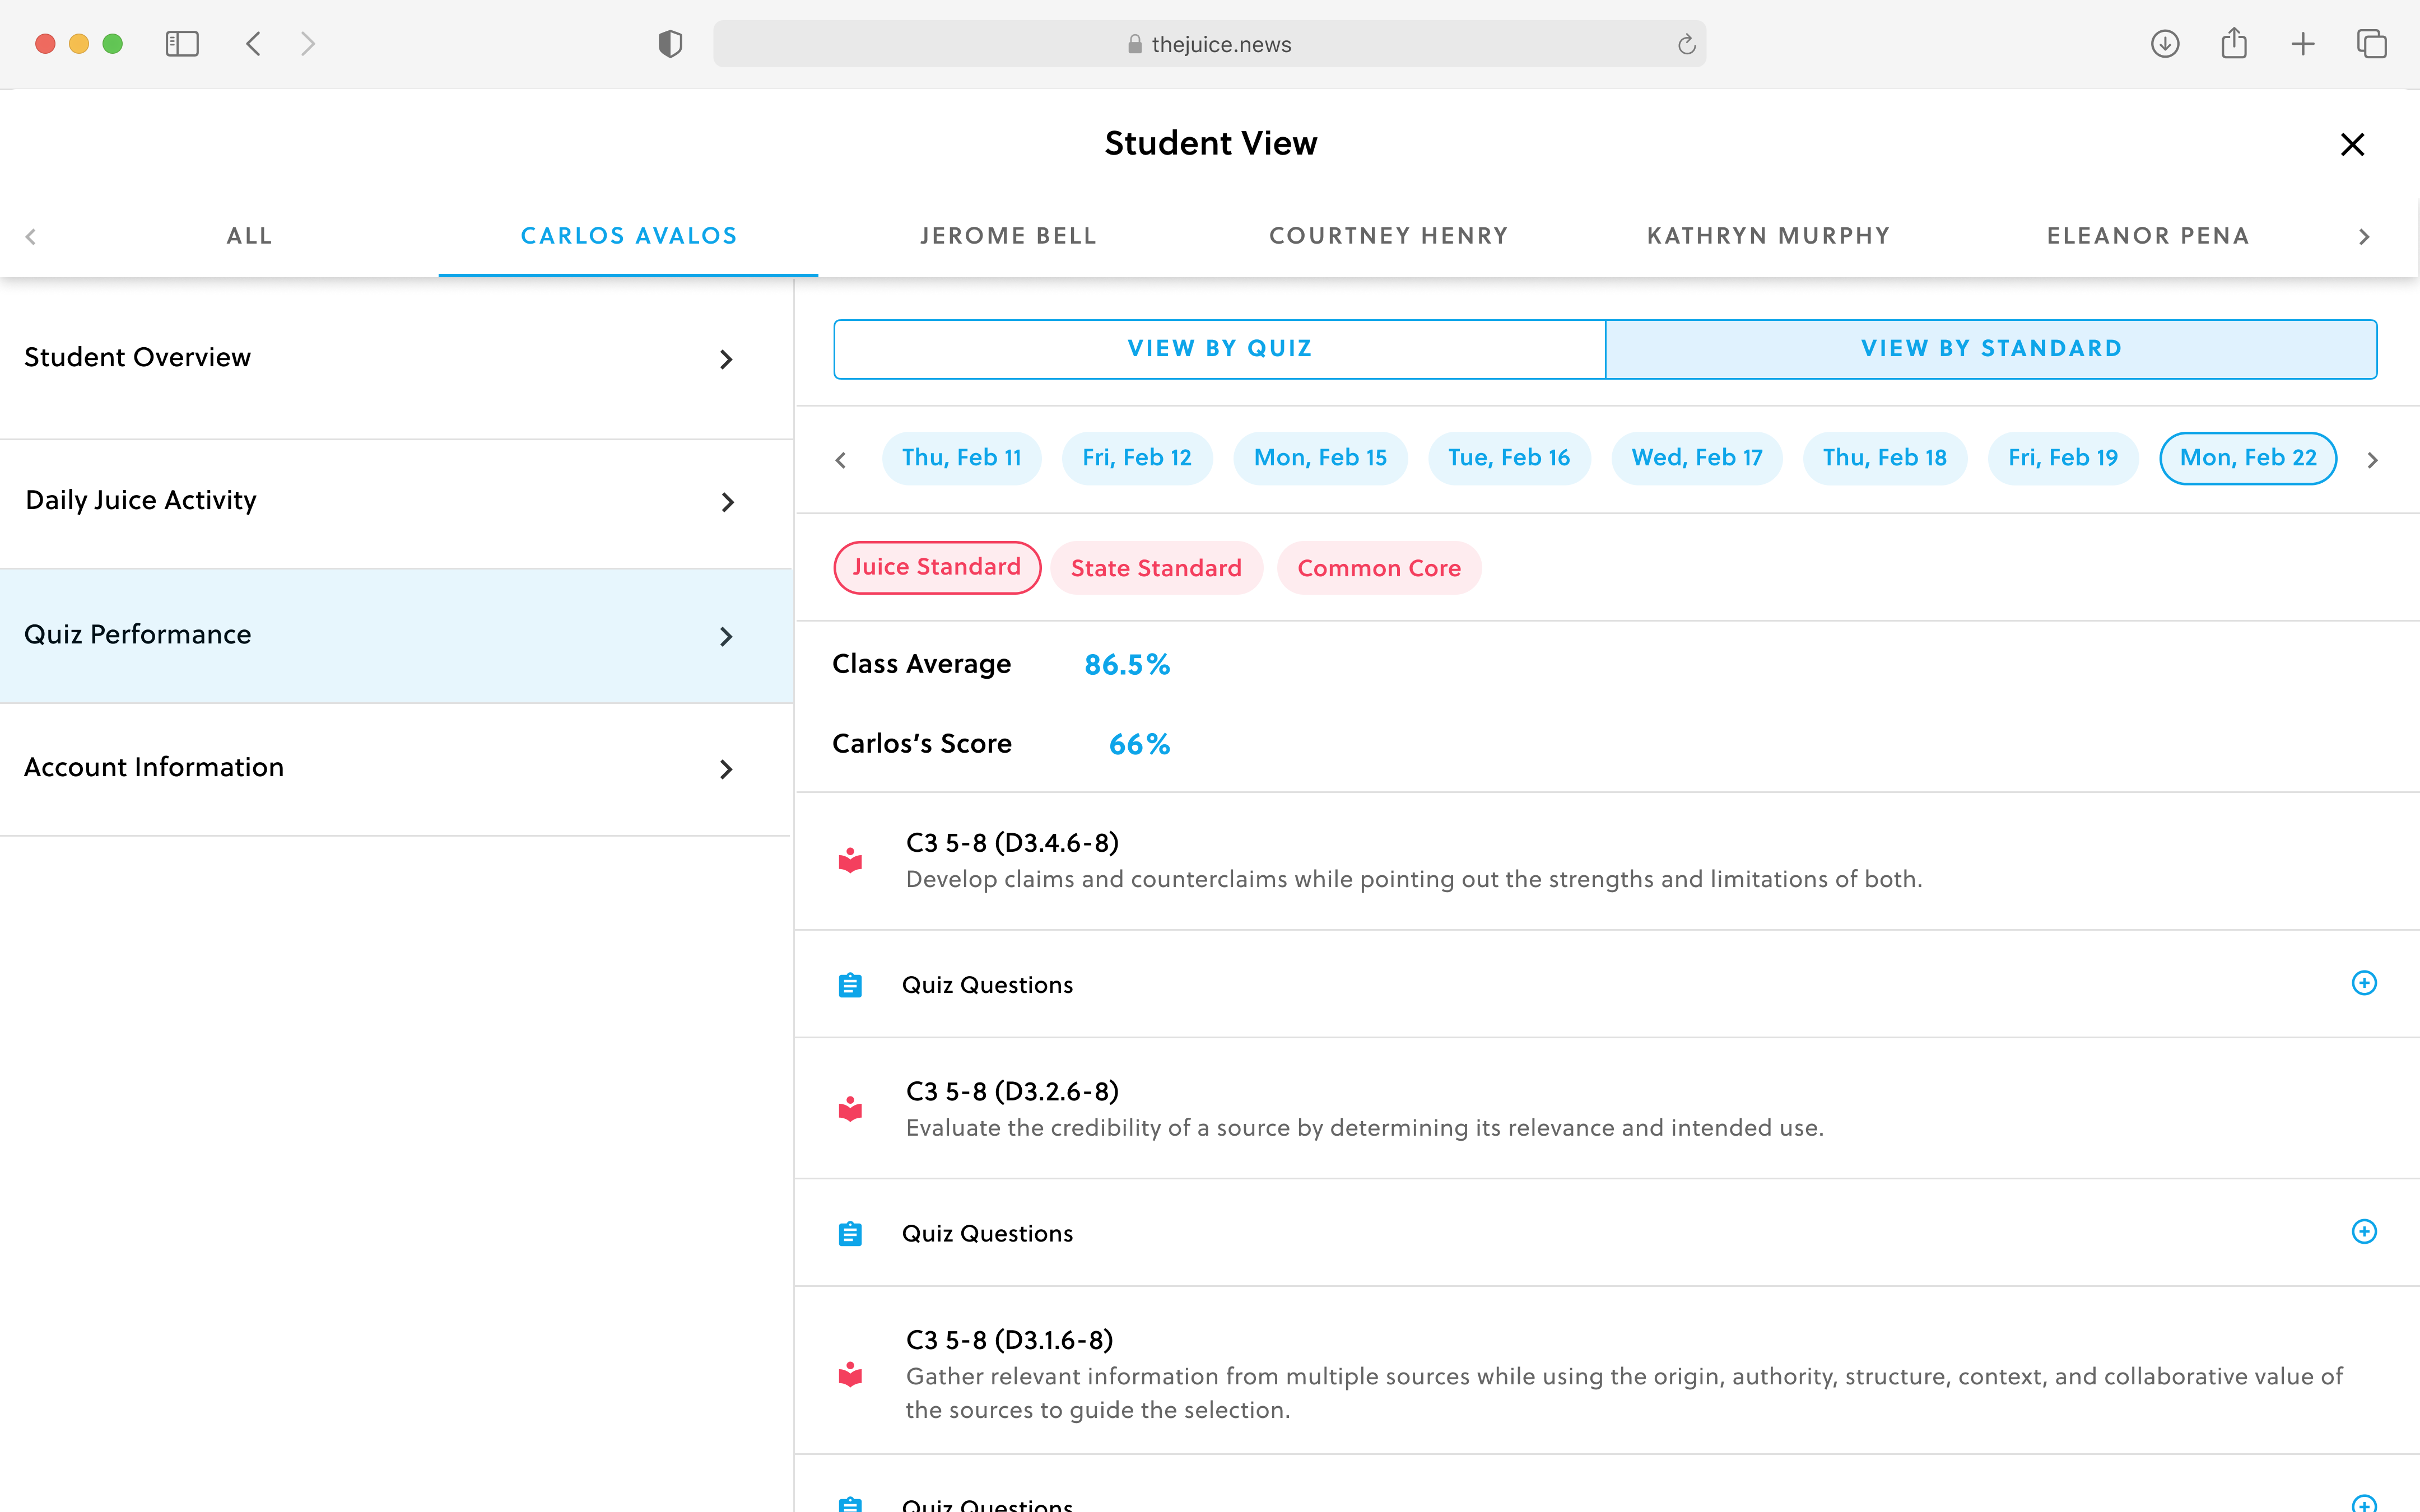2420x1512 pixels.
Task: Choose the Thu, Feb 11 date
Action: pyautogui.click(x=961, y=458)
